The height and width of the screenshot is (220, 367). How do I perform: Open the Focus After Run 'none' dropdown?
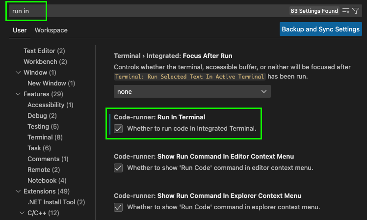coord(192,91)
